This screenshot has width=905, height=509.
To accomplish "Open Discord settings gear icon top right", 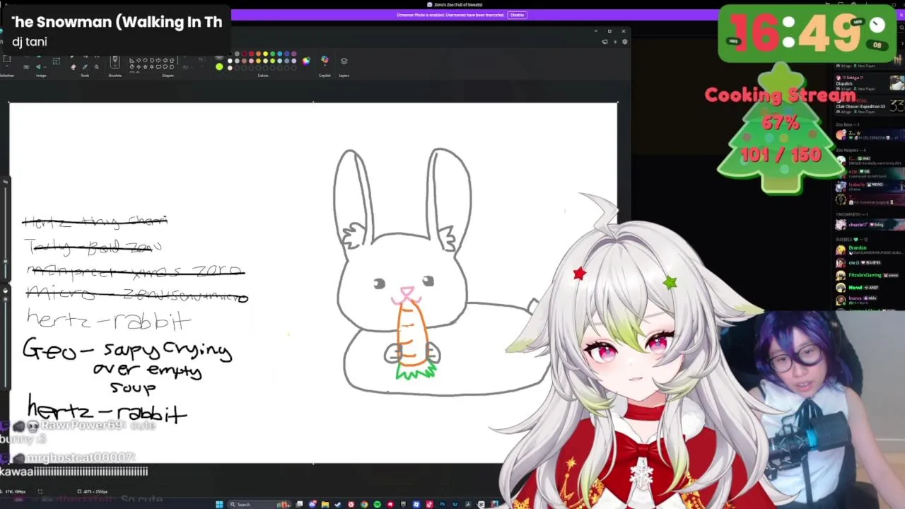I will [x=624, y=42].
